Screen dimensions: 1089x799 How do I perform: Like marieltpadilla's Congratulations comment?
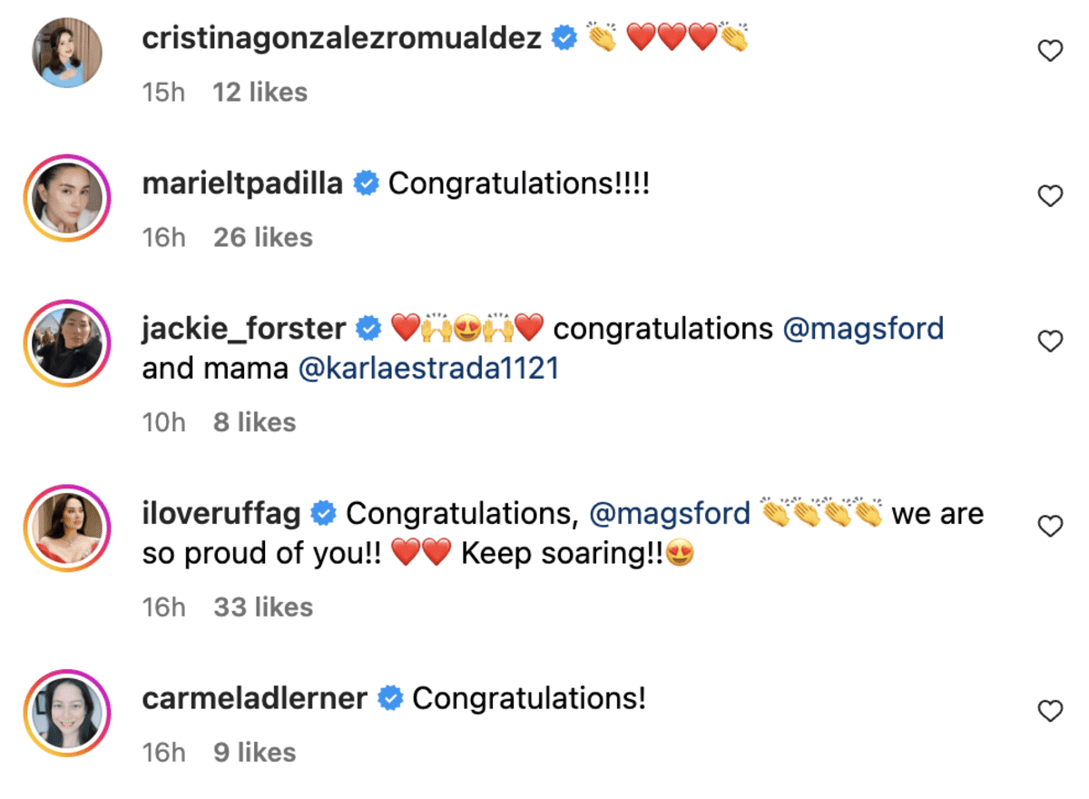[1050, 196]
